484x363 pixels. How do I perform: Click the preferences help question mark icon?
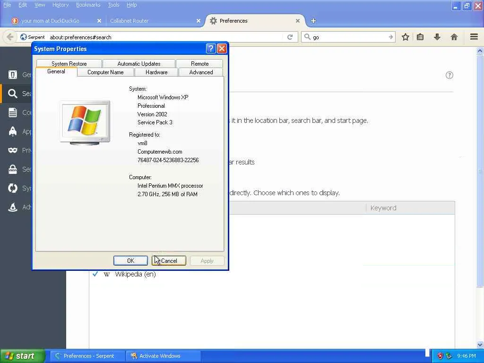point(449,75)
